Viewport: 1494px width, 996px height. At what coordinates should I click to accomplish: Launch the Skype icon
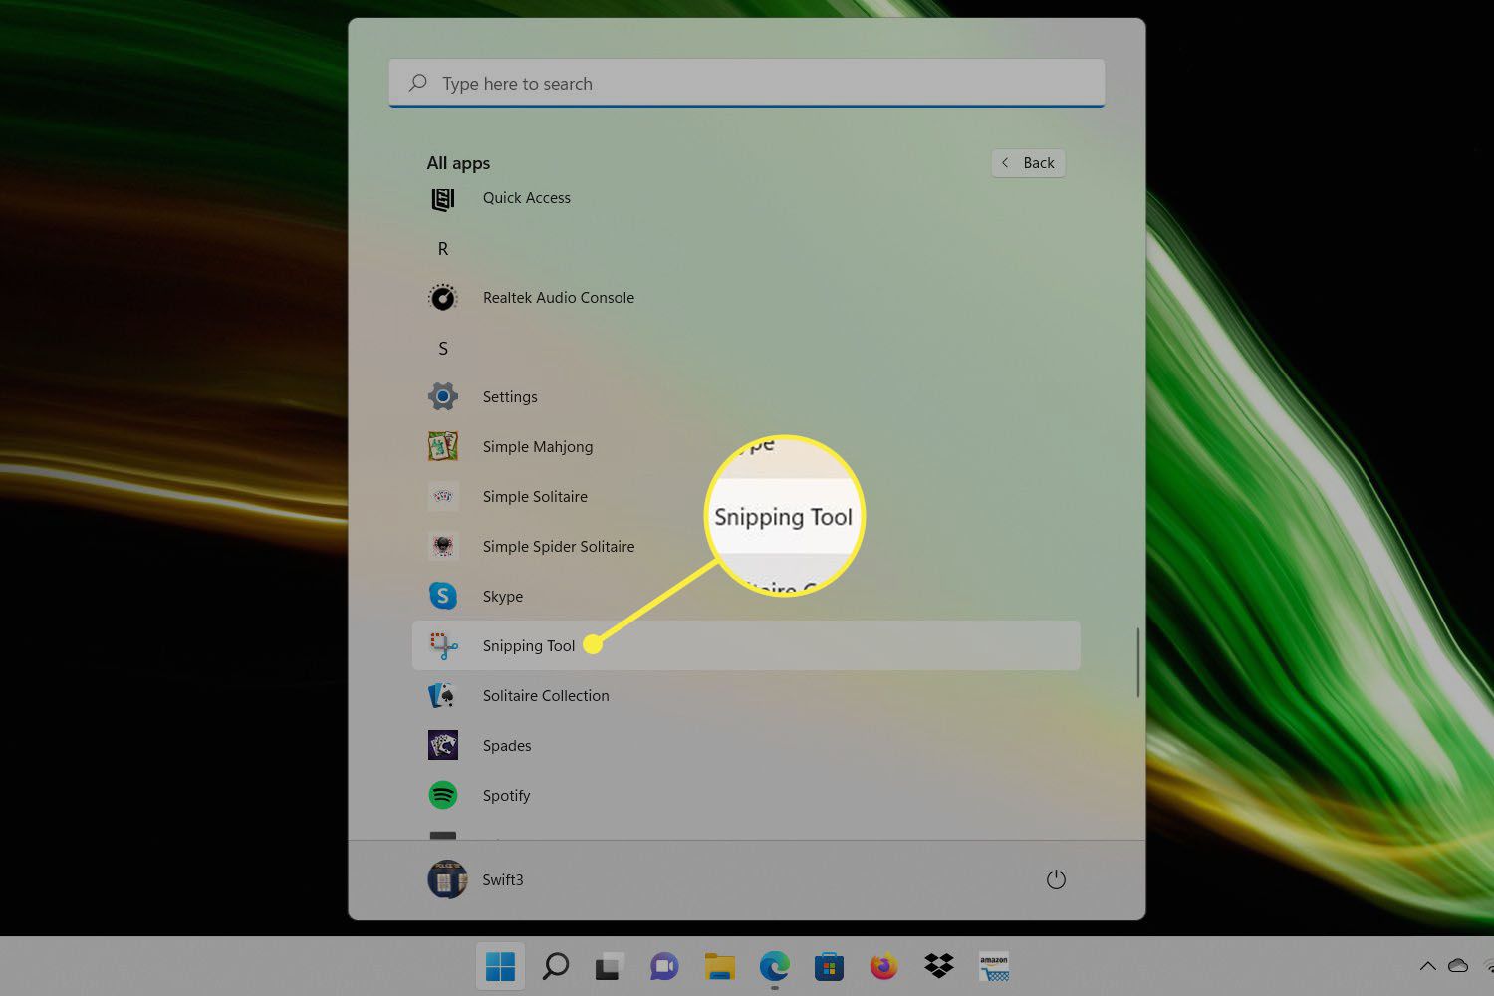[x=443, y=596]
